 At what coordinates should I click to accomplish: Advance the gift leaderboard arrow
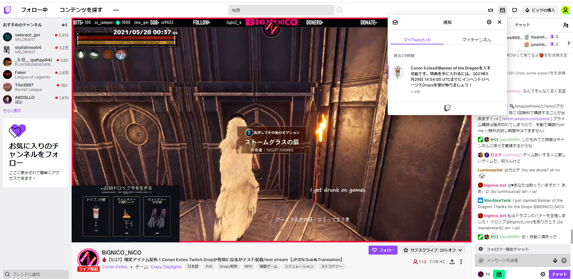pos(569,43)
